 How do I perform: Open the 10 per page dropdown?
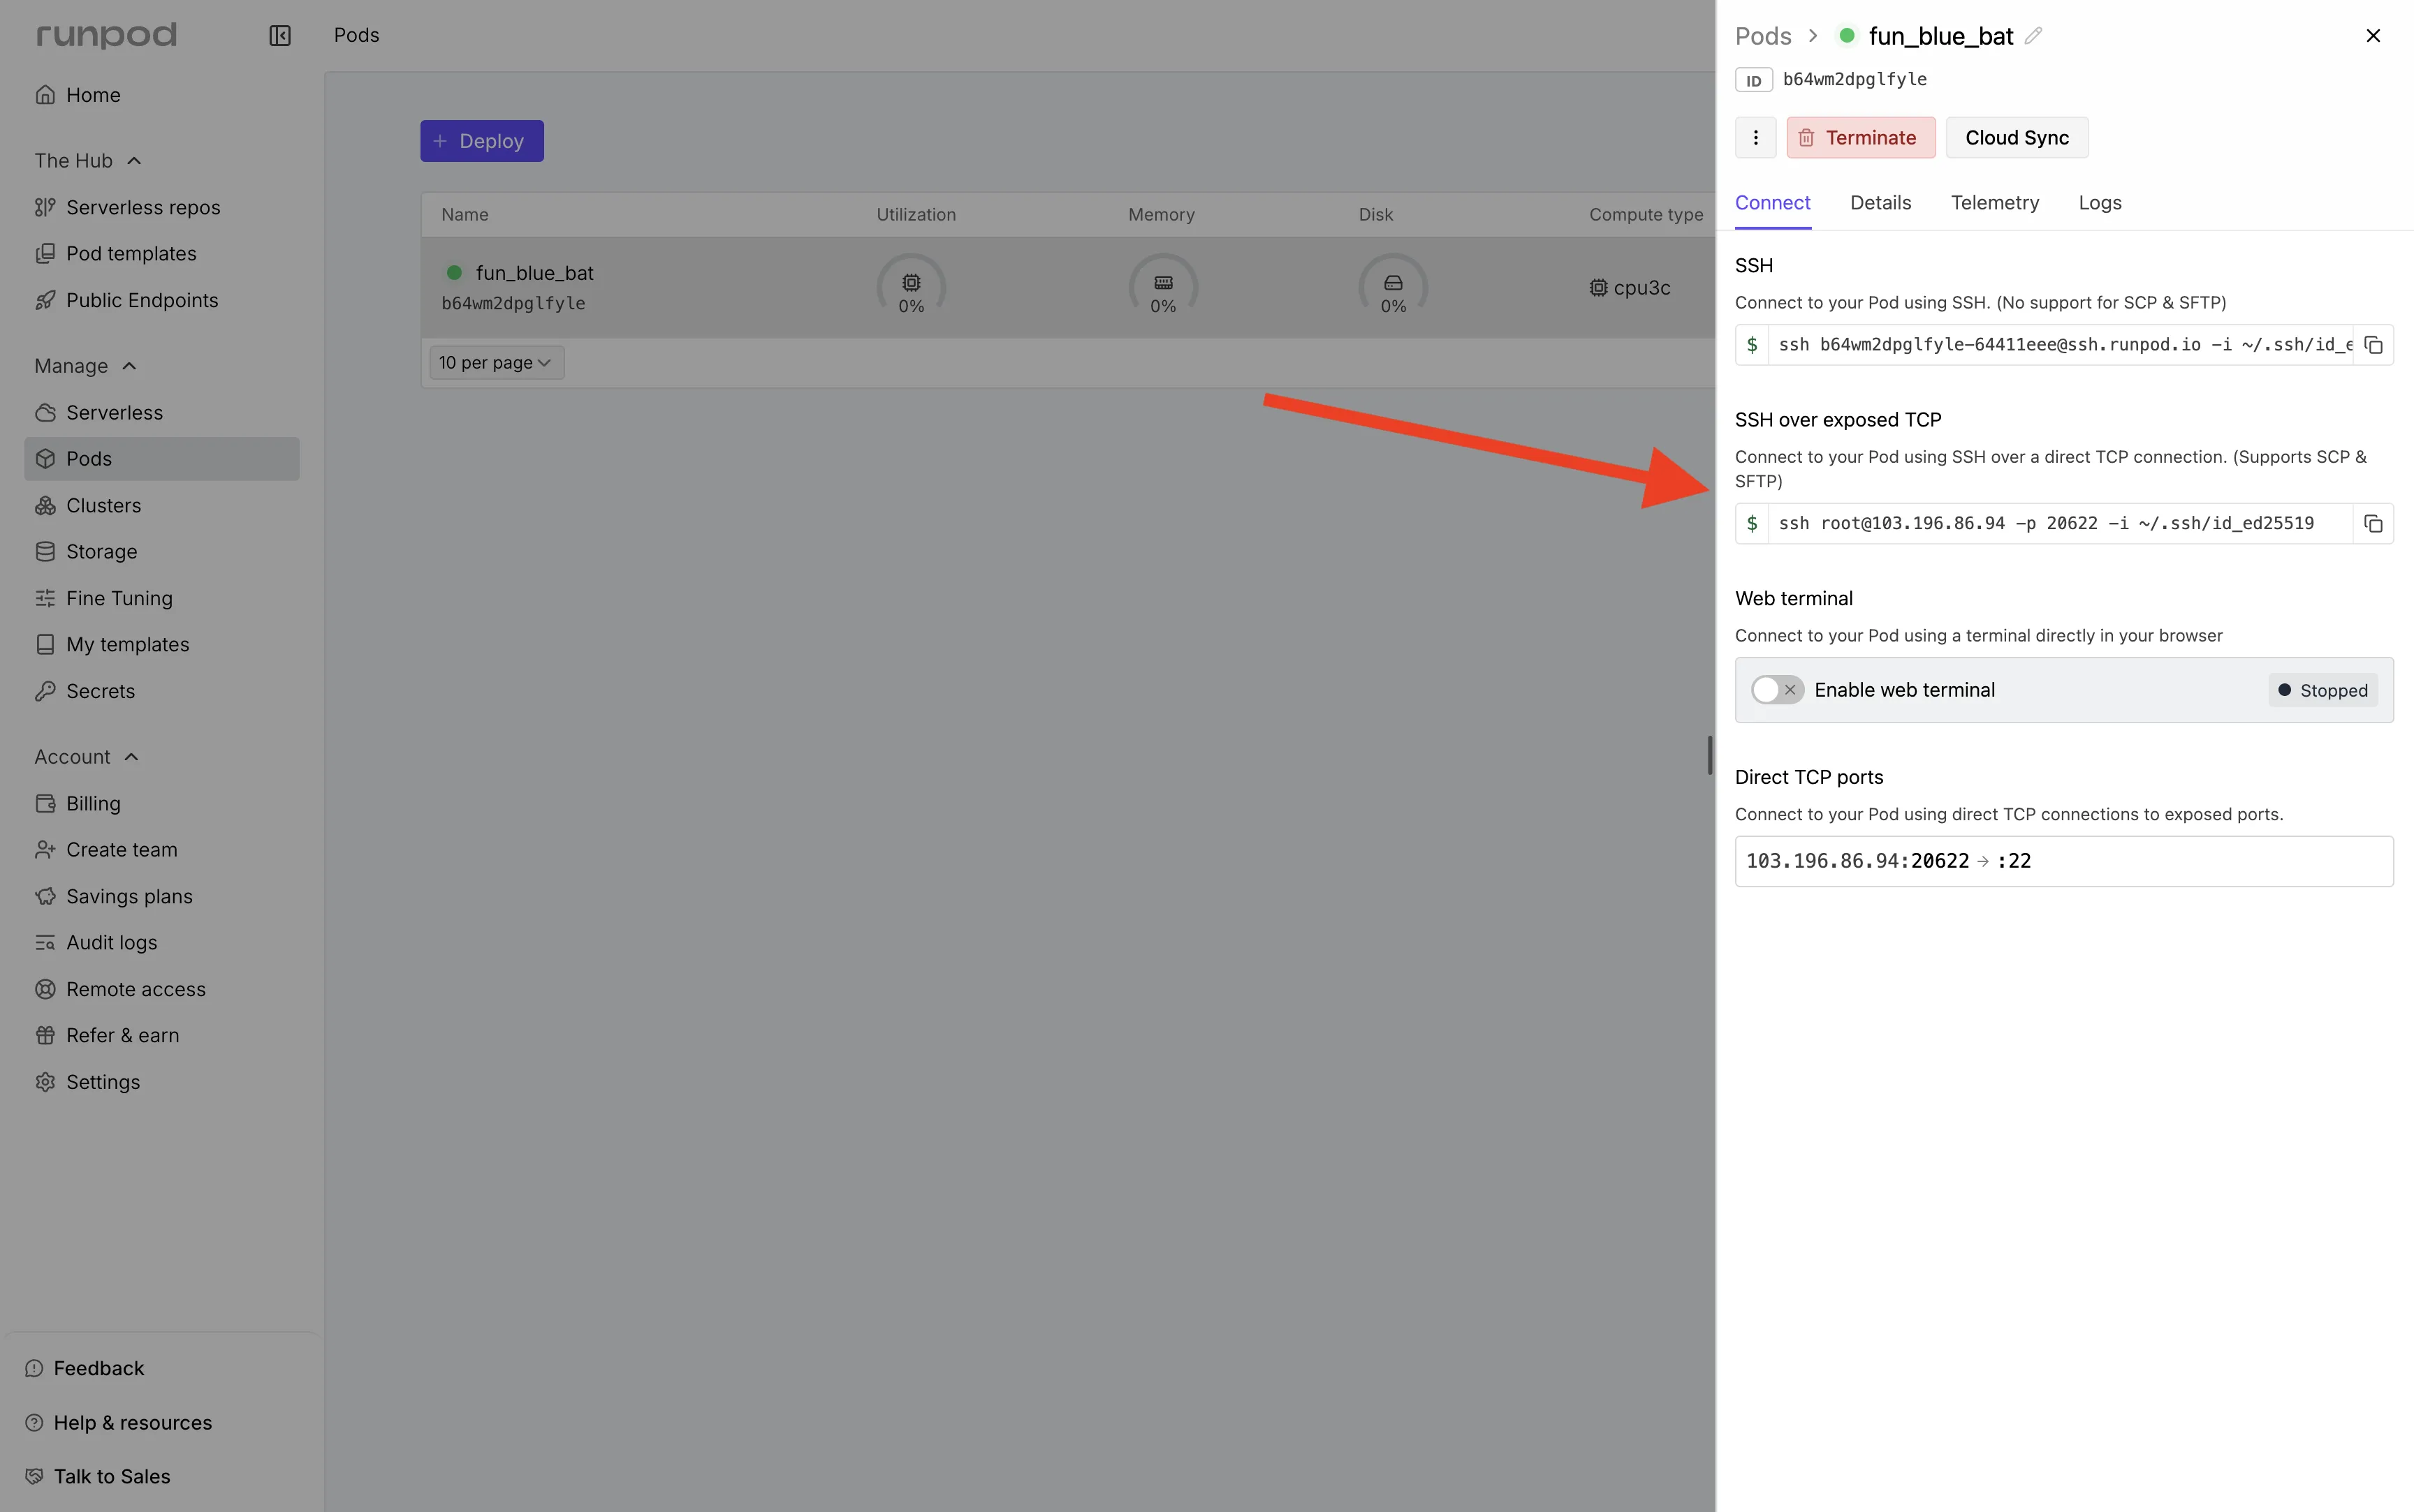(496, 363)
